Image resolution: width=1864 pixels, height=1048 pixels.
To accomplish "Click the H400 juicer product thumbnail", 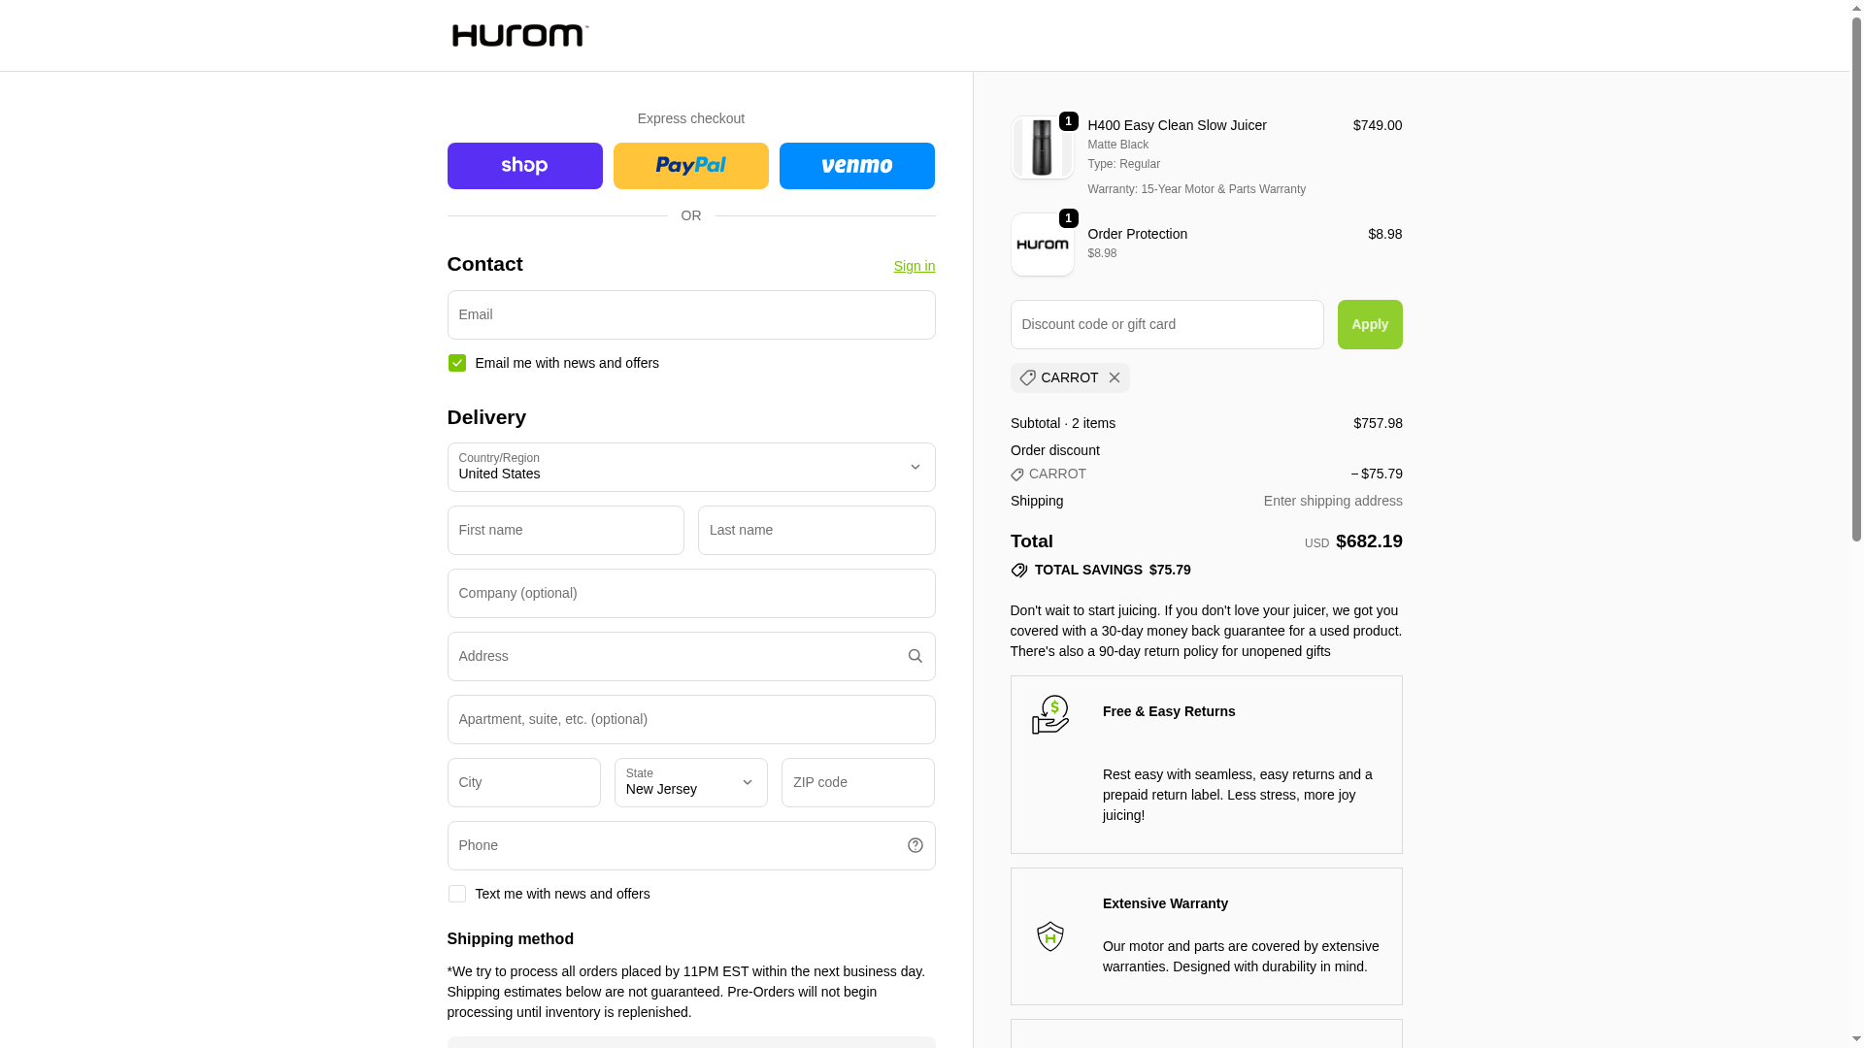I will (x=1042, y=147).
